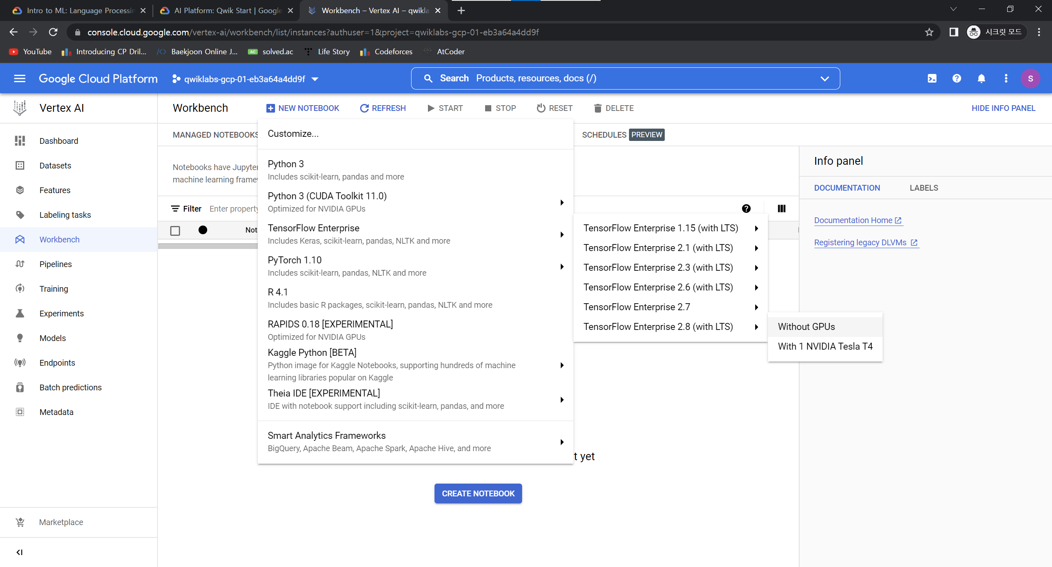
Task: Click the column display options icon
Action: click(781, 209)
